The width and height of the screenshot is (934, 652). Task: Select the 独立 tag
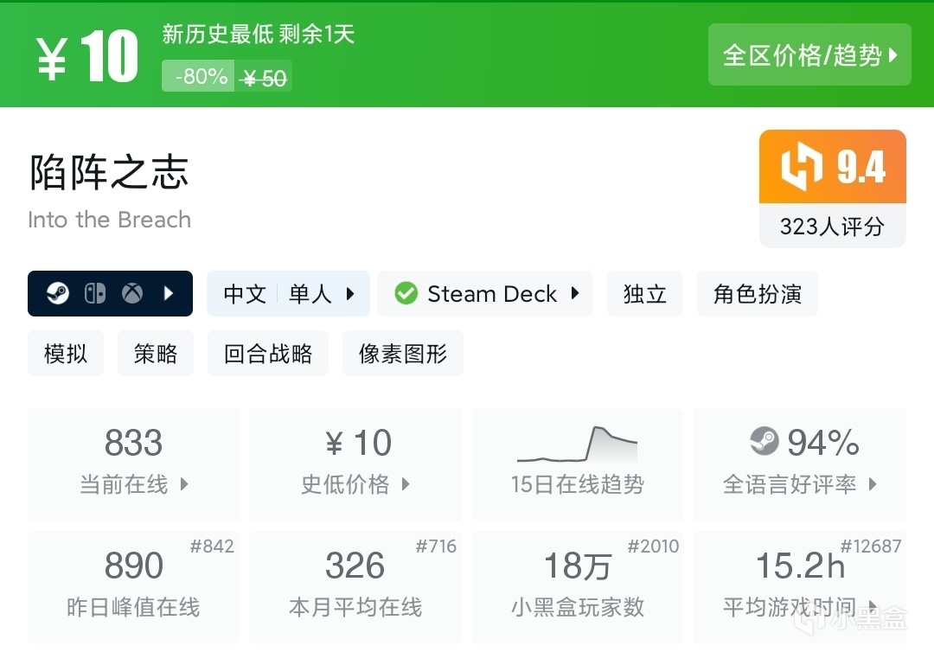click(x=645, y=294)
